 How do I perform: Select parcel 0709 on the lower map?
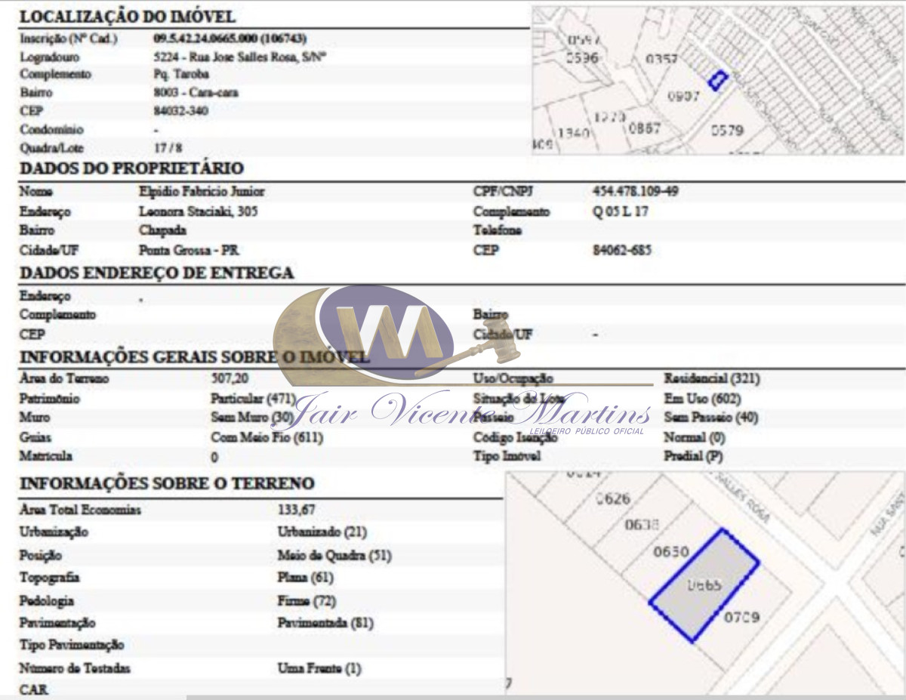point(741,618)
